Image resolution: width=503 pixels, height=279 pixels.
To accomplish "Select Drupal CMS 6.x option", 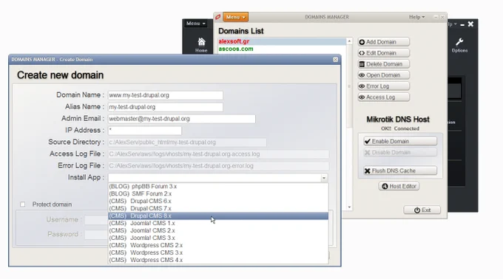I will pyautogui.click(x=218, y=201).
